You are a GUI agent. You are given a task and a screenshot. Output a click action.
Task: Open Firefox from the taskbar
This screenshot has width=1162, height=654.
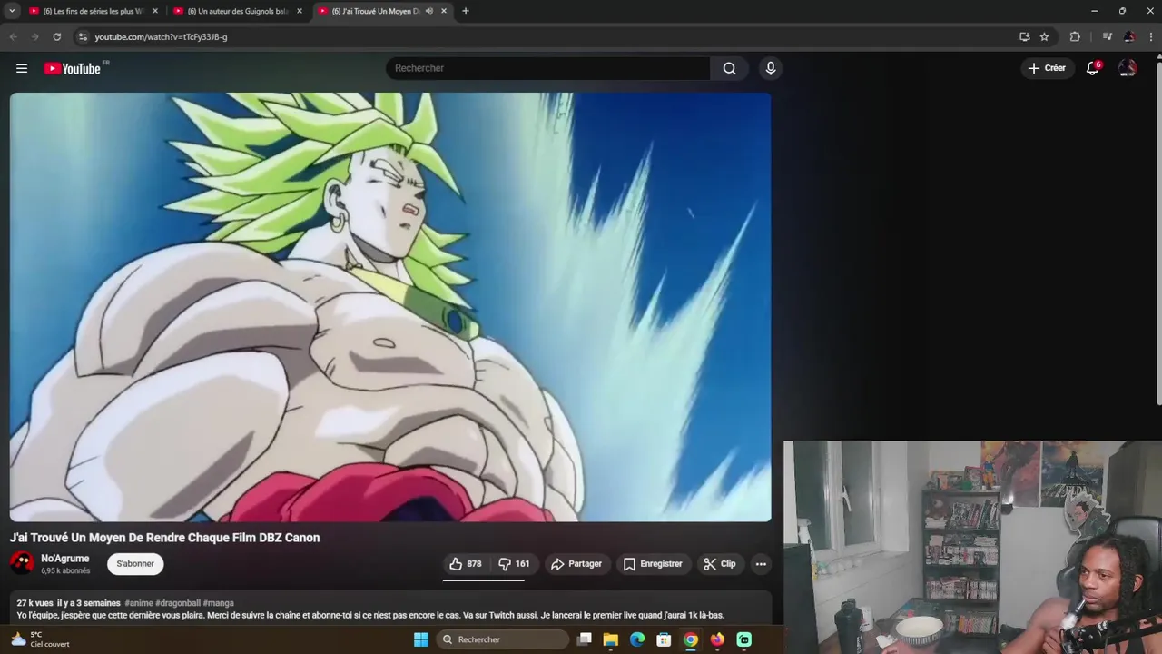tap(717, 639)
